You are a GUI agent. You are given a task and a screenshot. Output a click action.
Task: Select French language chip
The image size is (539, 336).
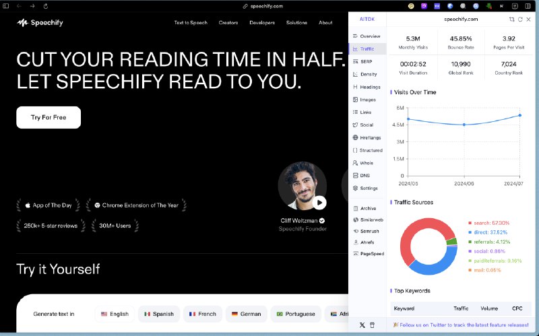tap(203, 314)
